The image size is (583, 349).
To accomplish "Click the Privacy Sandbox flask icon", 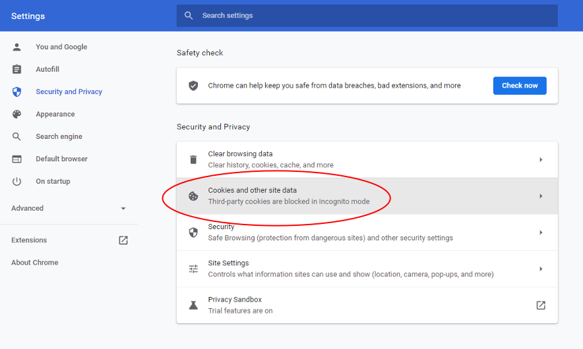I will click(x=193, y=305).
